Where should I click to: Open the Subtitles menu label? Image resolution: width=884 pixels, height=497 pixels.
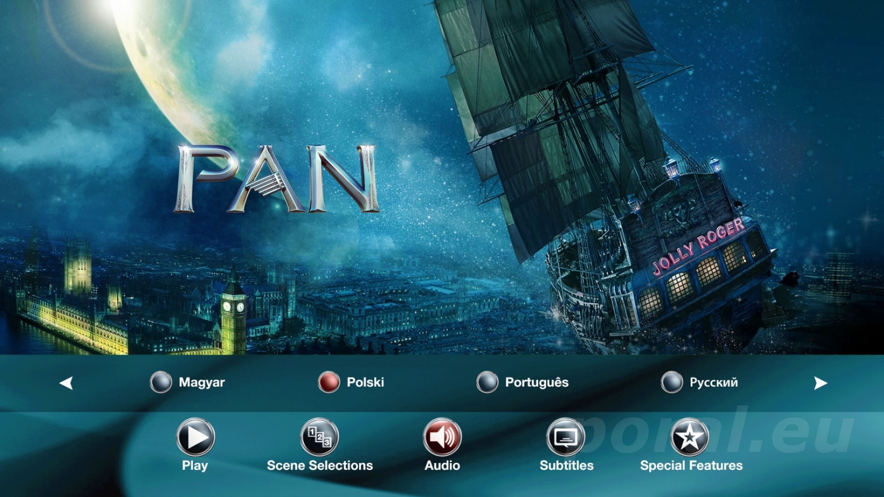567,466
